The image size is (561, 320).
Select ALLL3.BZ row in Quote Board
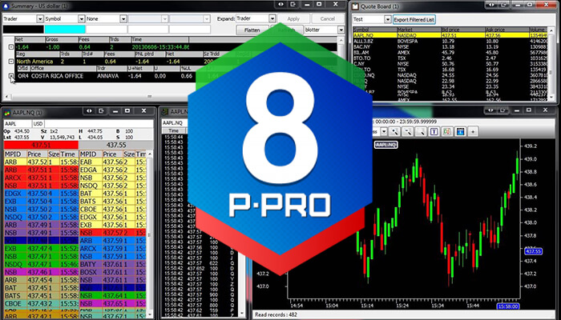point(450,41)
